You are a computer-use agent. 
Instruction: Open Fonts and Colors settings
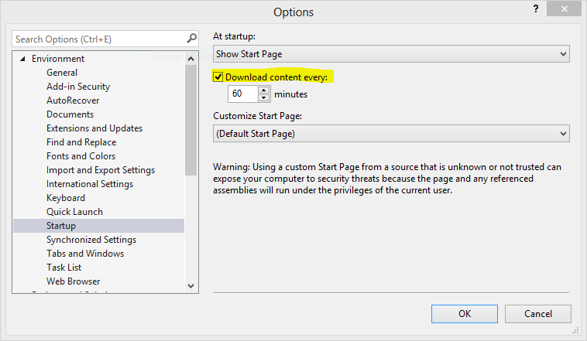click(81, 156)
